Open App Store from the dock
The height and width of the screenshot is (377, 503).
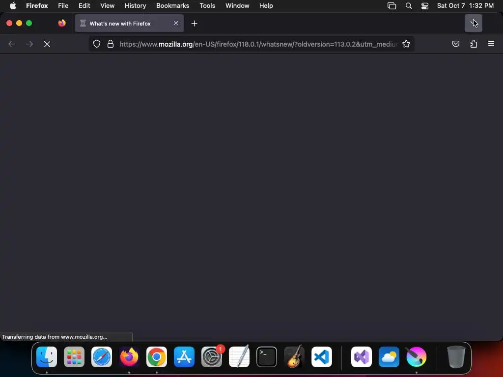(184, 357)
